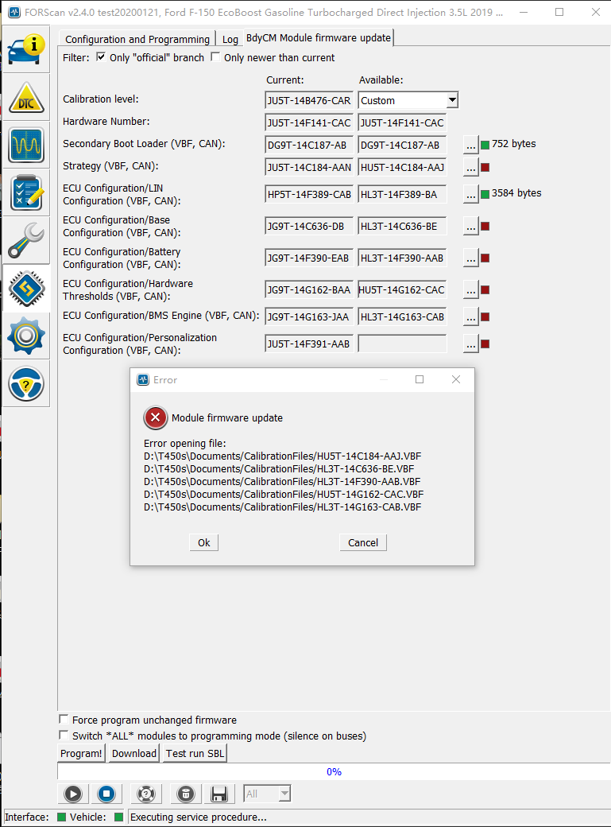The image size is (611, 827).
Task: Open the disabled All dropdown in toolbar
Action: click(x=267, y=794)
